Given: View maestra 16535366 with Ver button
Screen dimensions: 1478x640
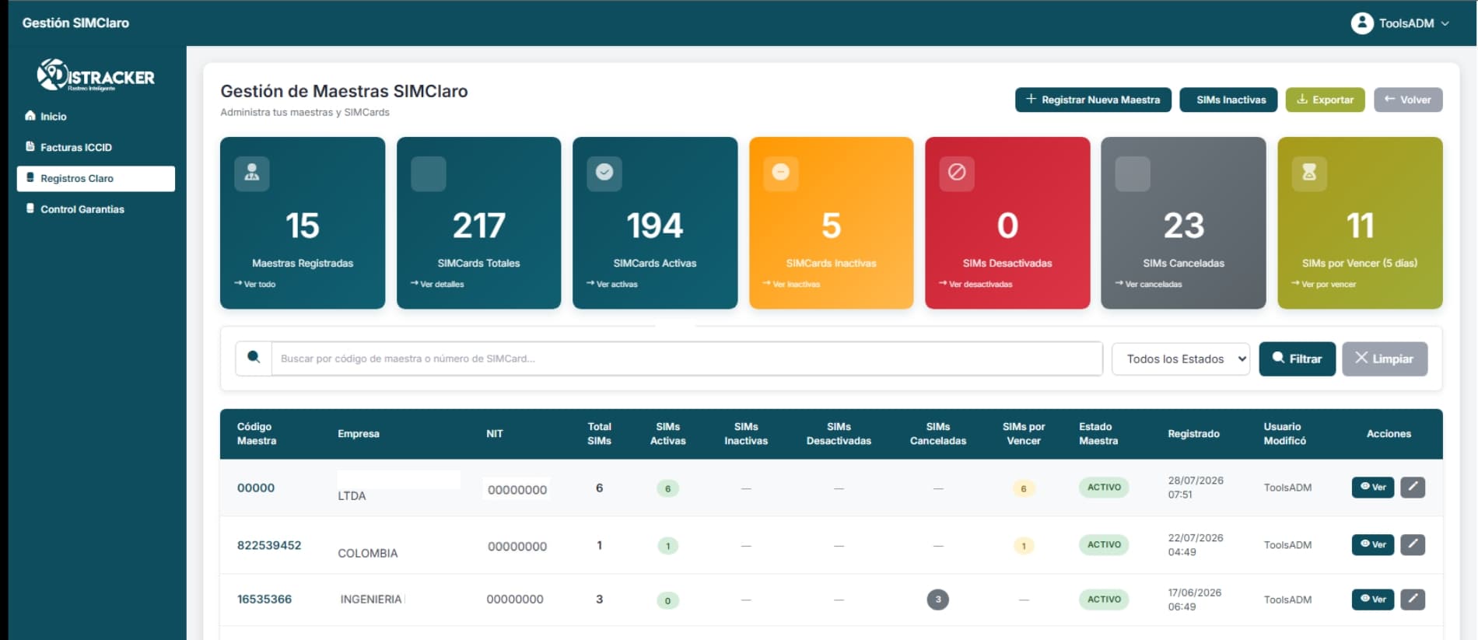Looking at the screenshot, I should (x=1373, y=599).
